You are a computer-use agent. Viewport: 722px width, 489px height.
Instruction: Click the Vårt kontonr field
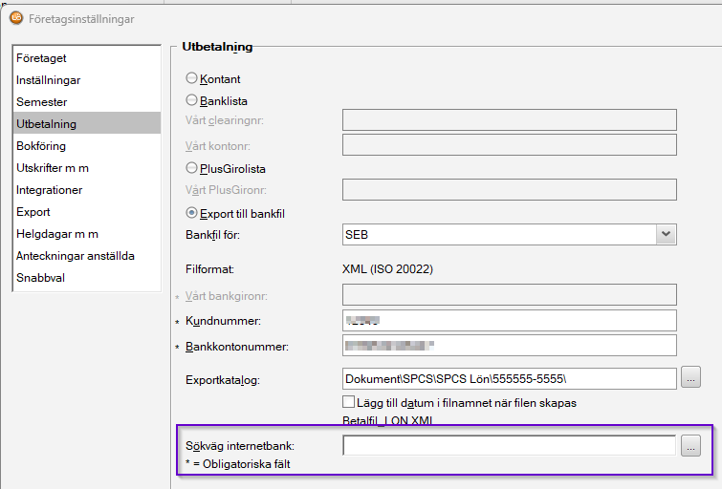pyautogui.click(x=510, y=145)
